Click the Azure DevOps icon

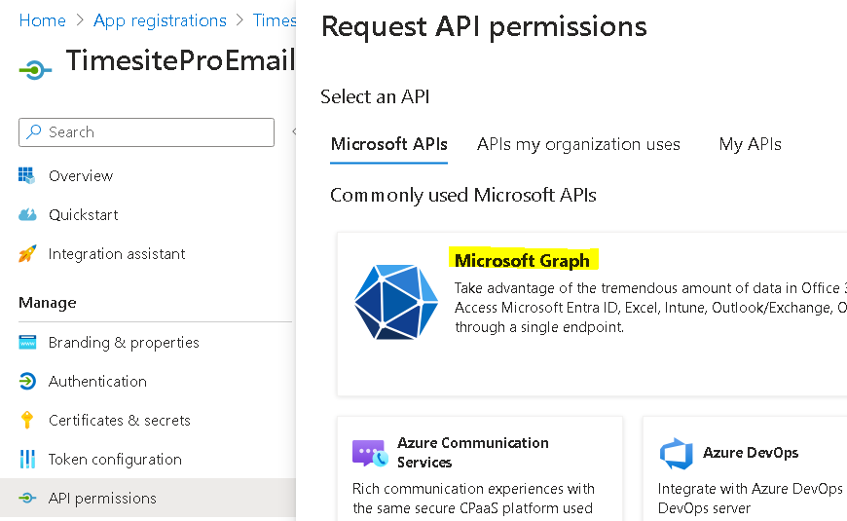[x=676, y=454]
